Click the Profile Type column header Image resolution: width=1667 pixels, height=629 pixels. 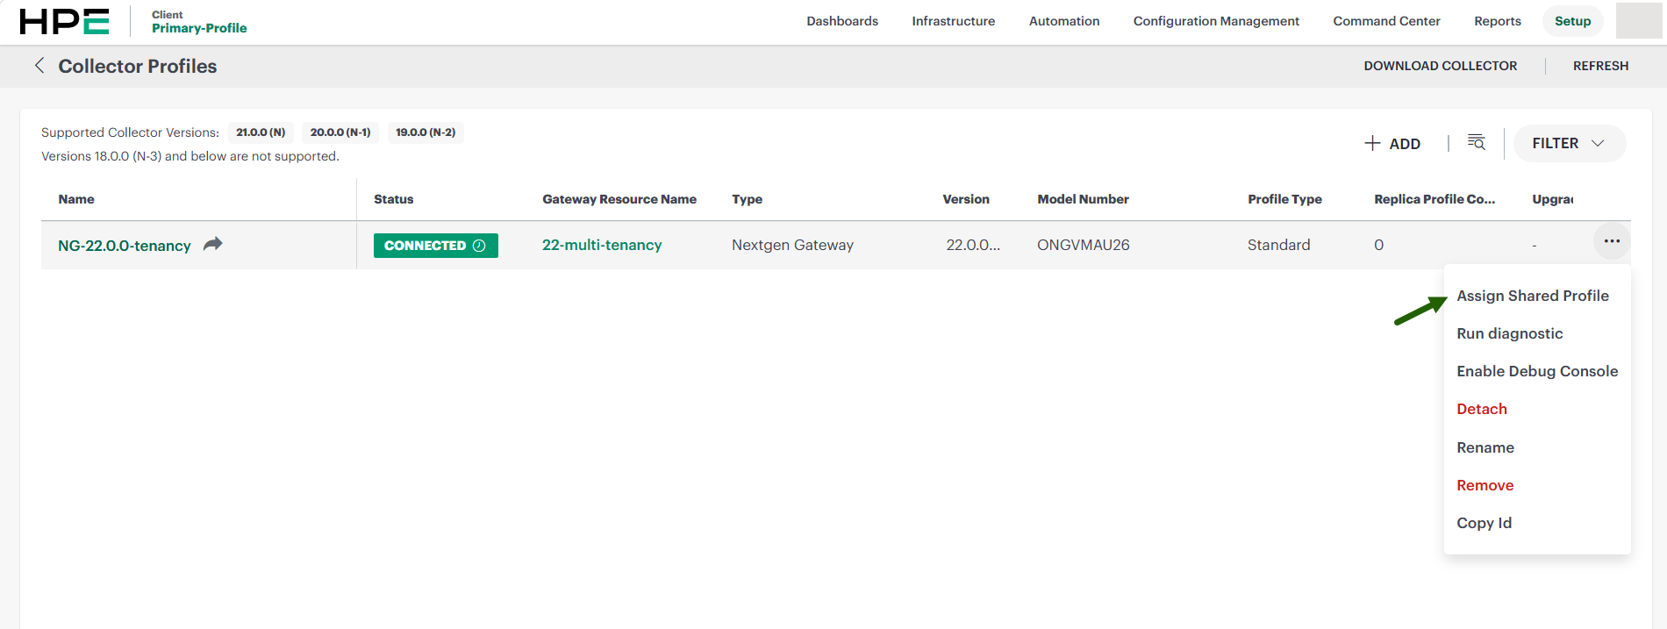(1284, 199)
